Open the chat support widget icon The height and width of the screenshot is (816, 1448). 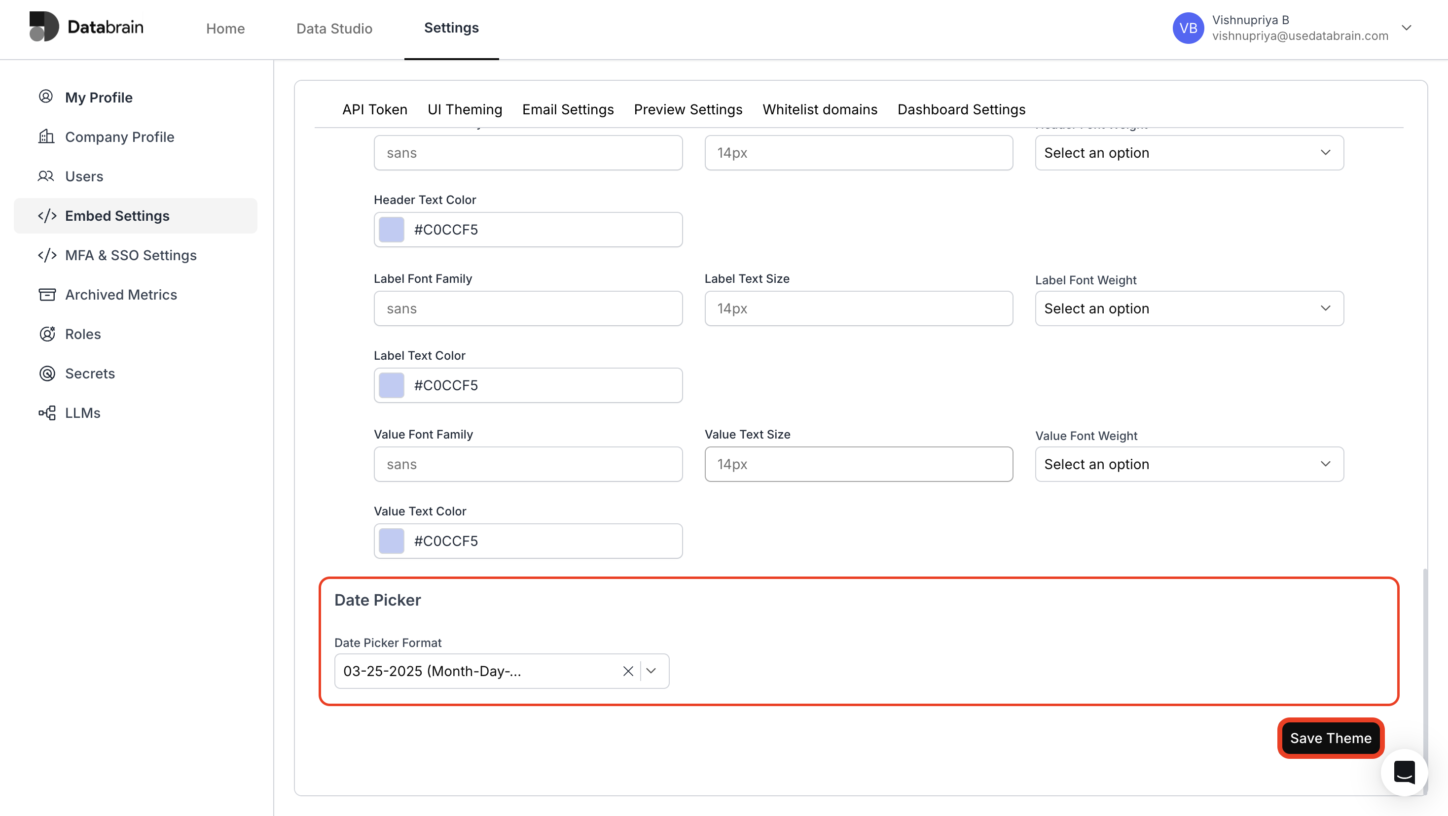coord(1404,772)
